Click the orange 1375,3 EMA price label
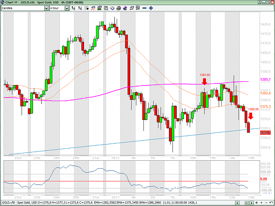Viewport: 275px width, 206px height. 265,107
